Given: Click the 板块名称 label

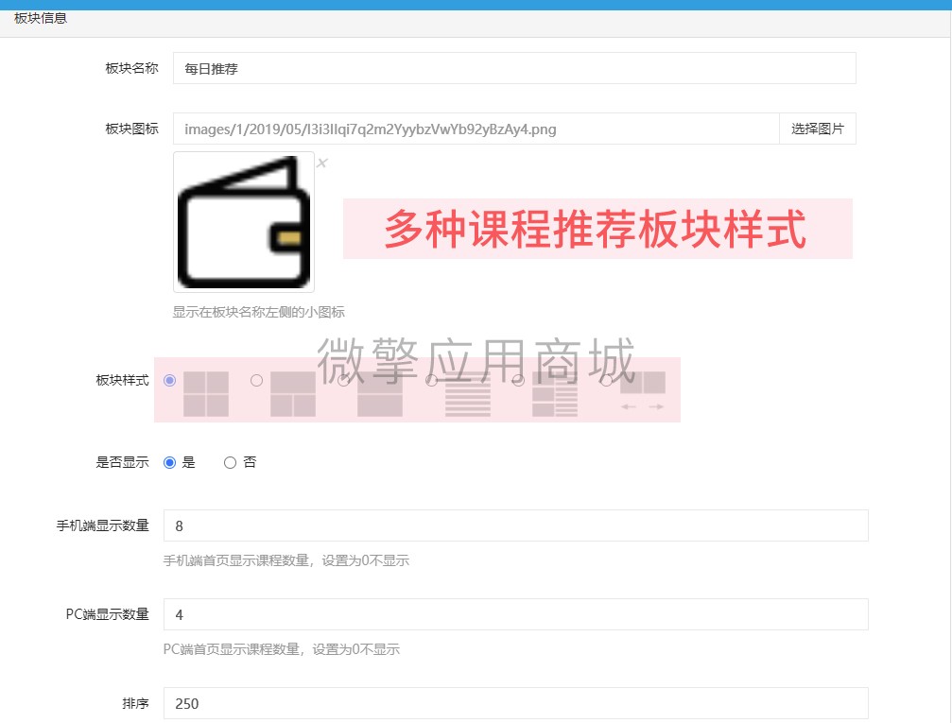Looking at the screenshot, I should 131,68.
